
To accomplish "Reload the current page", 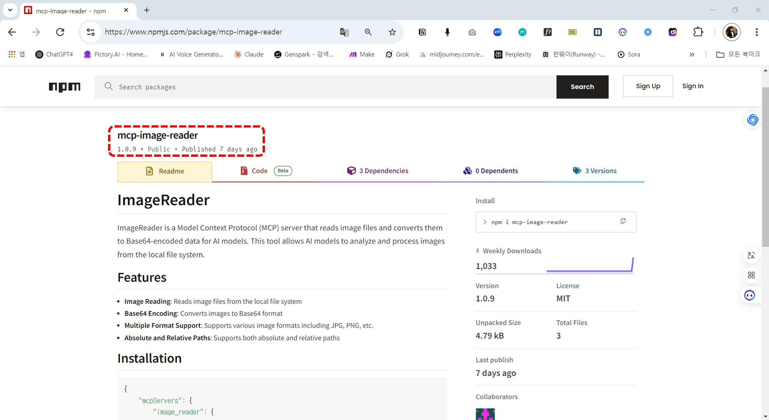I will point(60,32).
